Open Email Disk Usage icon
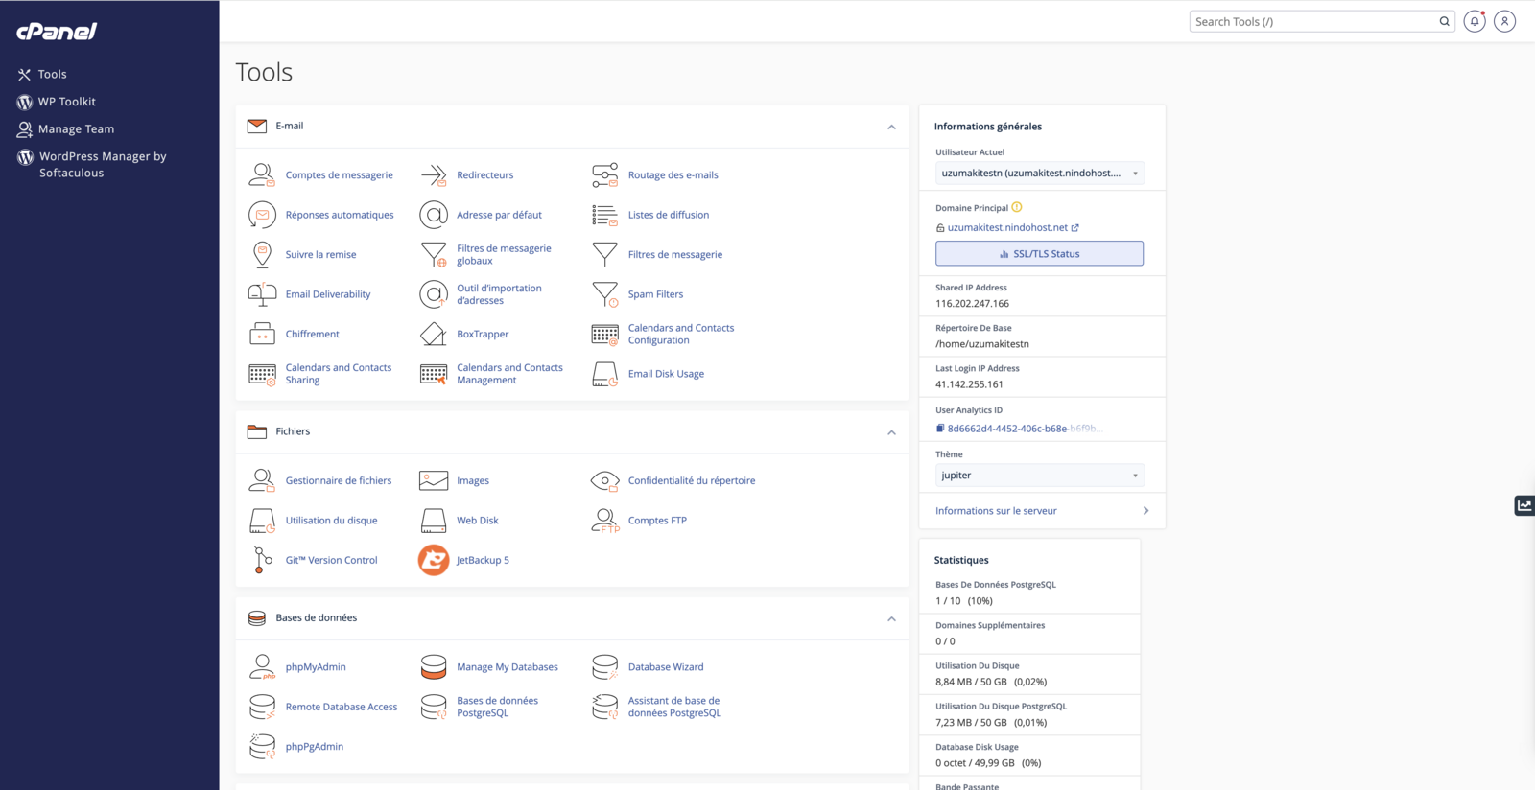Image resolution: width=1535 pixels, height=790 pixels. pos(604,374)
